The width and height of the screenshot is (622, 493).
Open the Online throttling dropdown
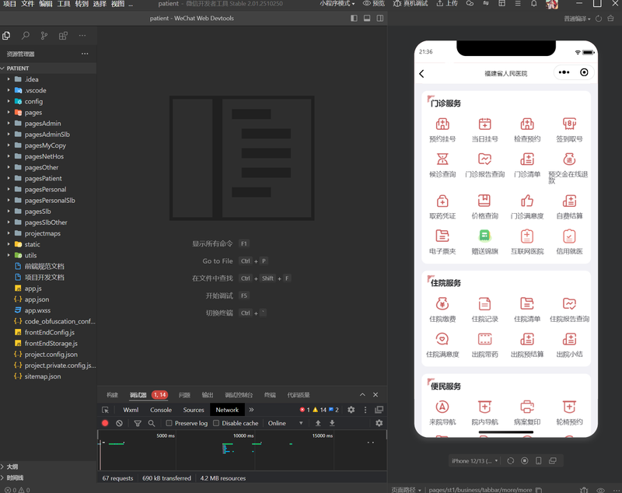pos(285,423)
